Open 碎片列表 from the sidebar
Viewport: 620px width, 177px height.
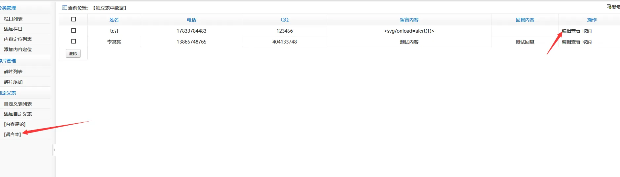(13, 72)
